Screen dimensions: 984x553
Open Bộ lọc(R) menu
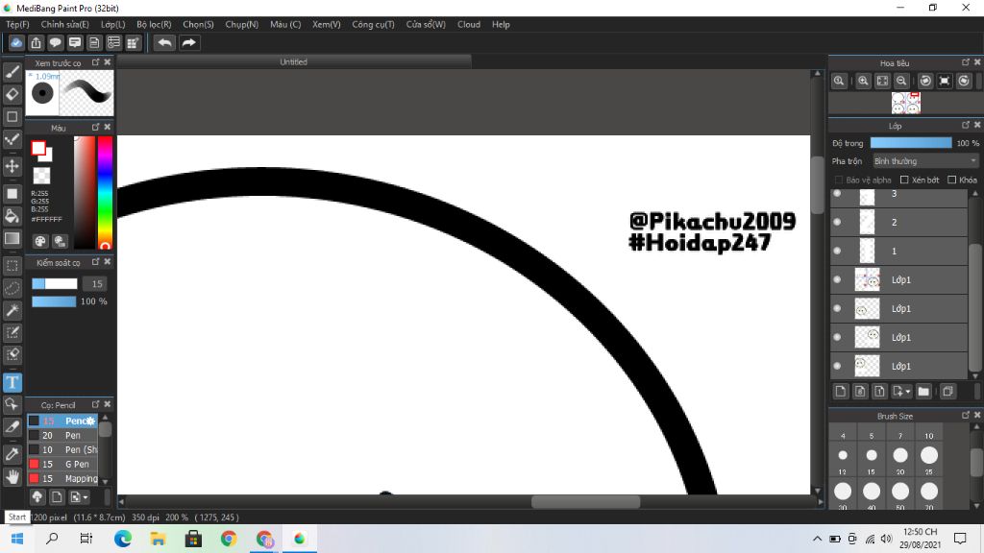click(x=154, y=24)
